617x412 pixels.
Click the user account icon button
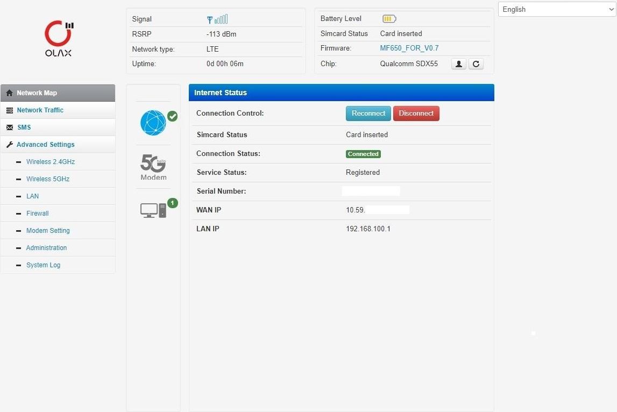[458, 64]
